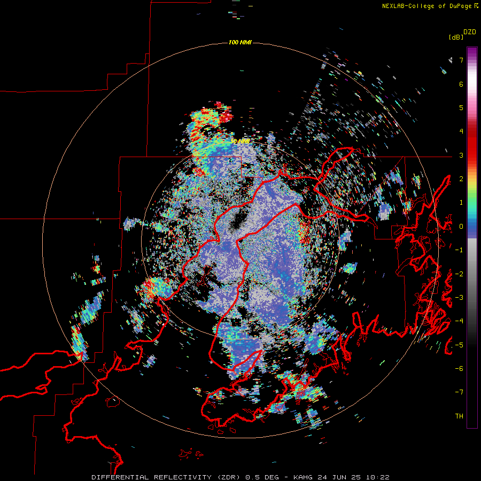The image size is (481, 481).
Task: Click the 5 value on the color scale
Action: [461, 107]
